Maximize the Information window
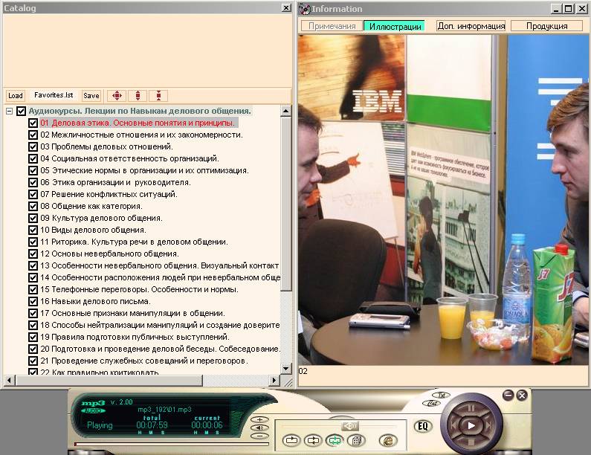The image size is (591, 455). point(569,9)
